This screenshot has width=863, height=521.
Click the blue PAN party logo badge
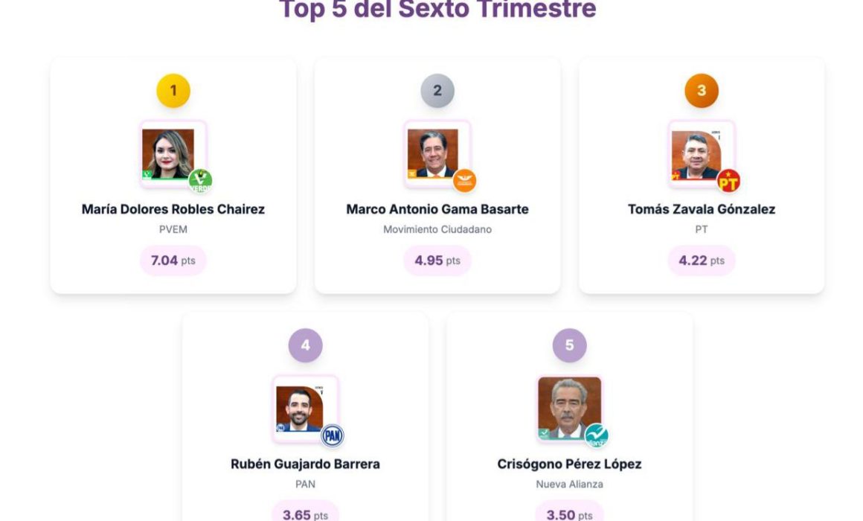point(333,435)
